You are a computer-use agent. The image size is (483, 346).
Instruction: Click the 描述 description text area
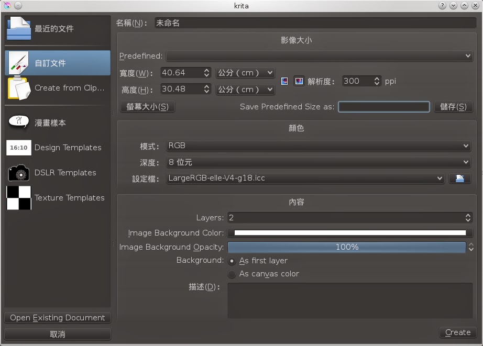coord(350,300)
